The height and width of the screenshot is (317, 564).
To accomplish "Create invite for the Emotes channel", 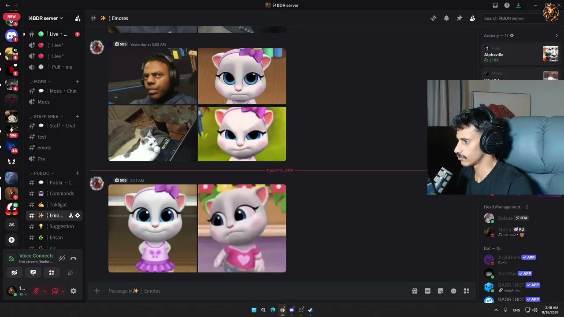I will click(71, 215).
